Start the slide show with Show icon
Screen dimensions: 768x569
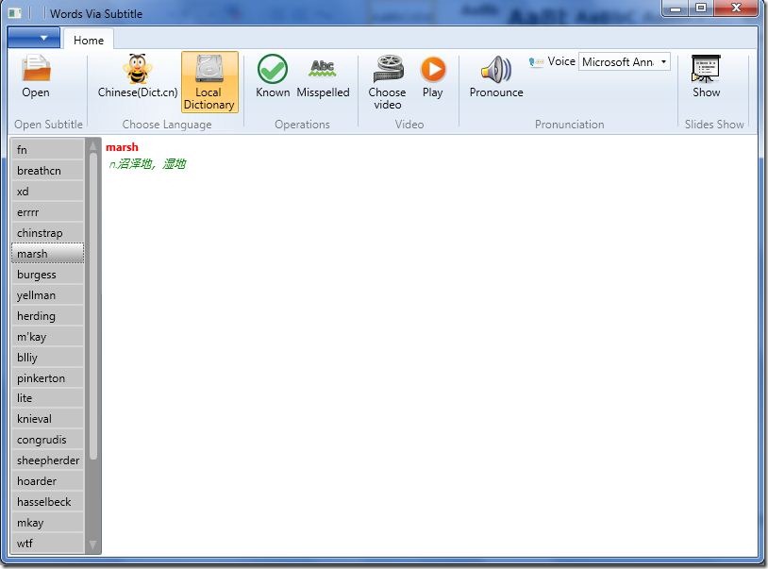(x=706, y=76)
